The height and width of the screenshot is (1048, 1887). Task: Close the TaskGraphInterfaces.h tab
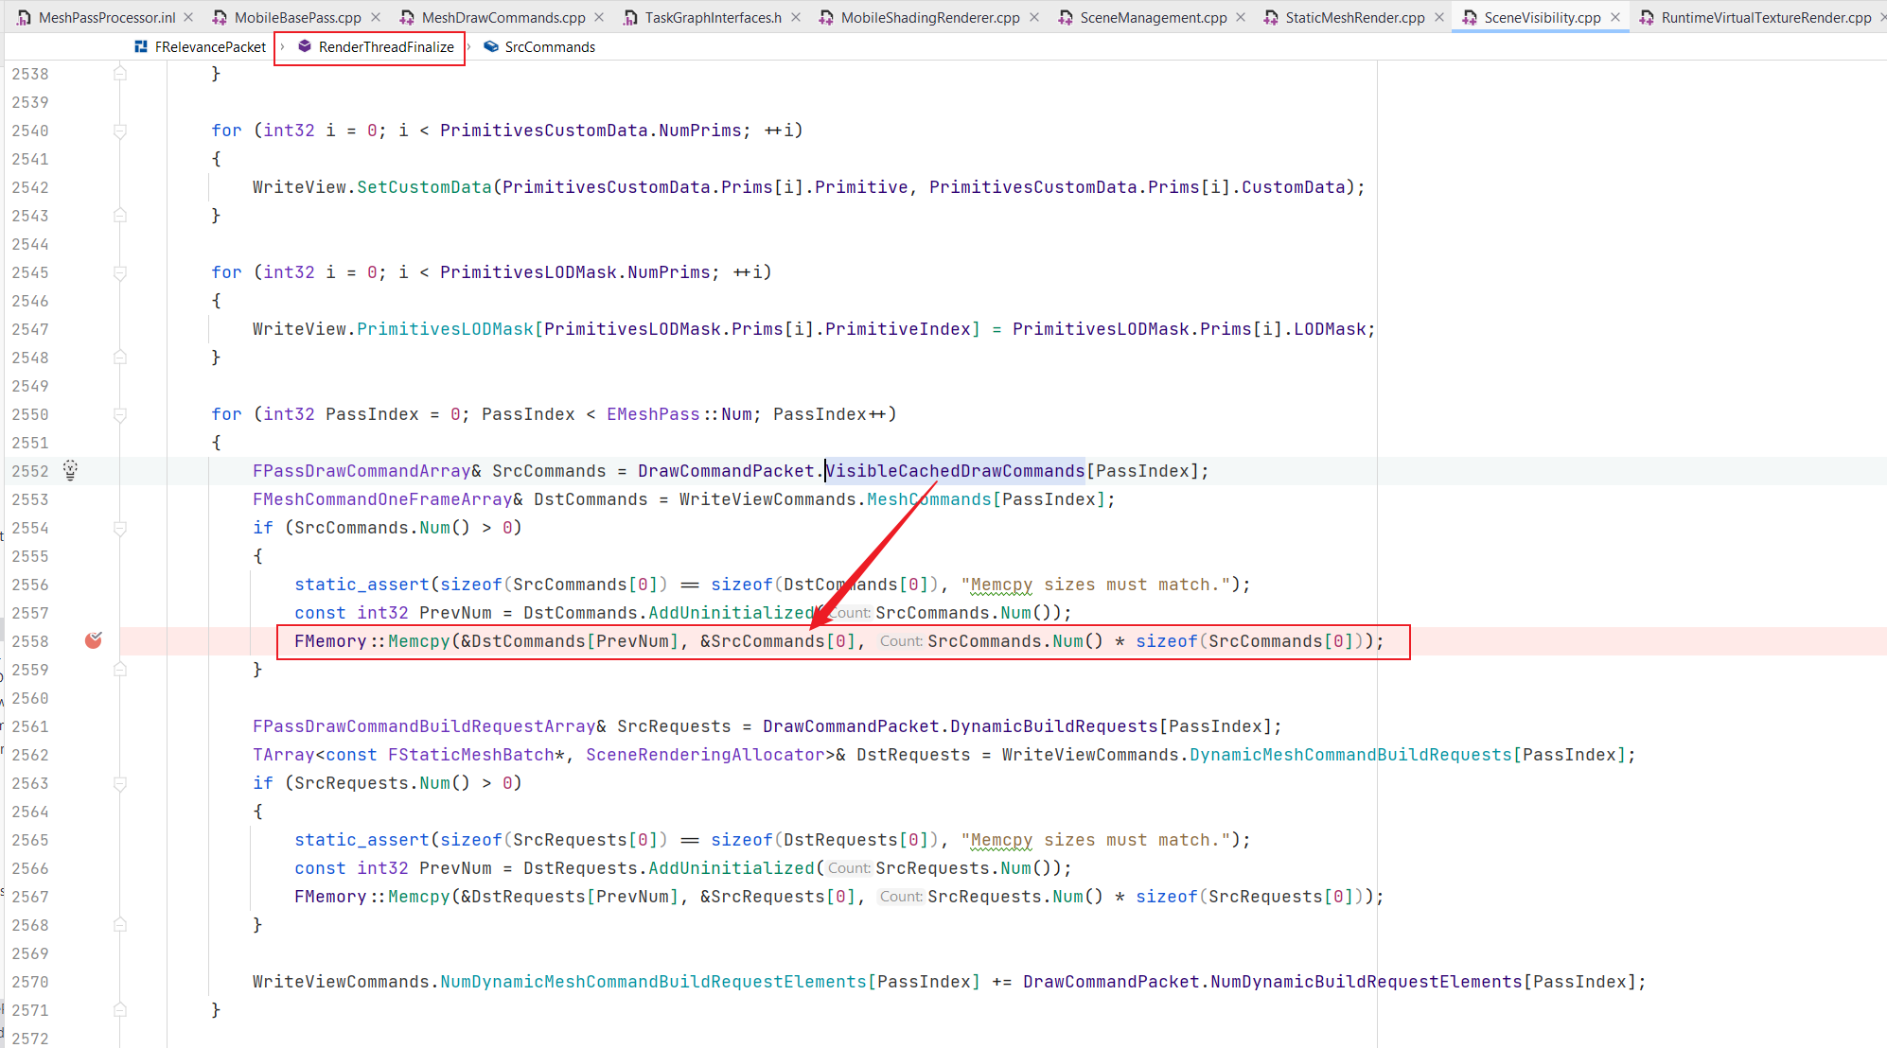(x=796, y=17)
